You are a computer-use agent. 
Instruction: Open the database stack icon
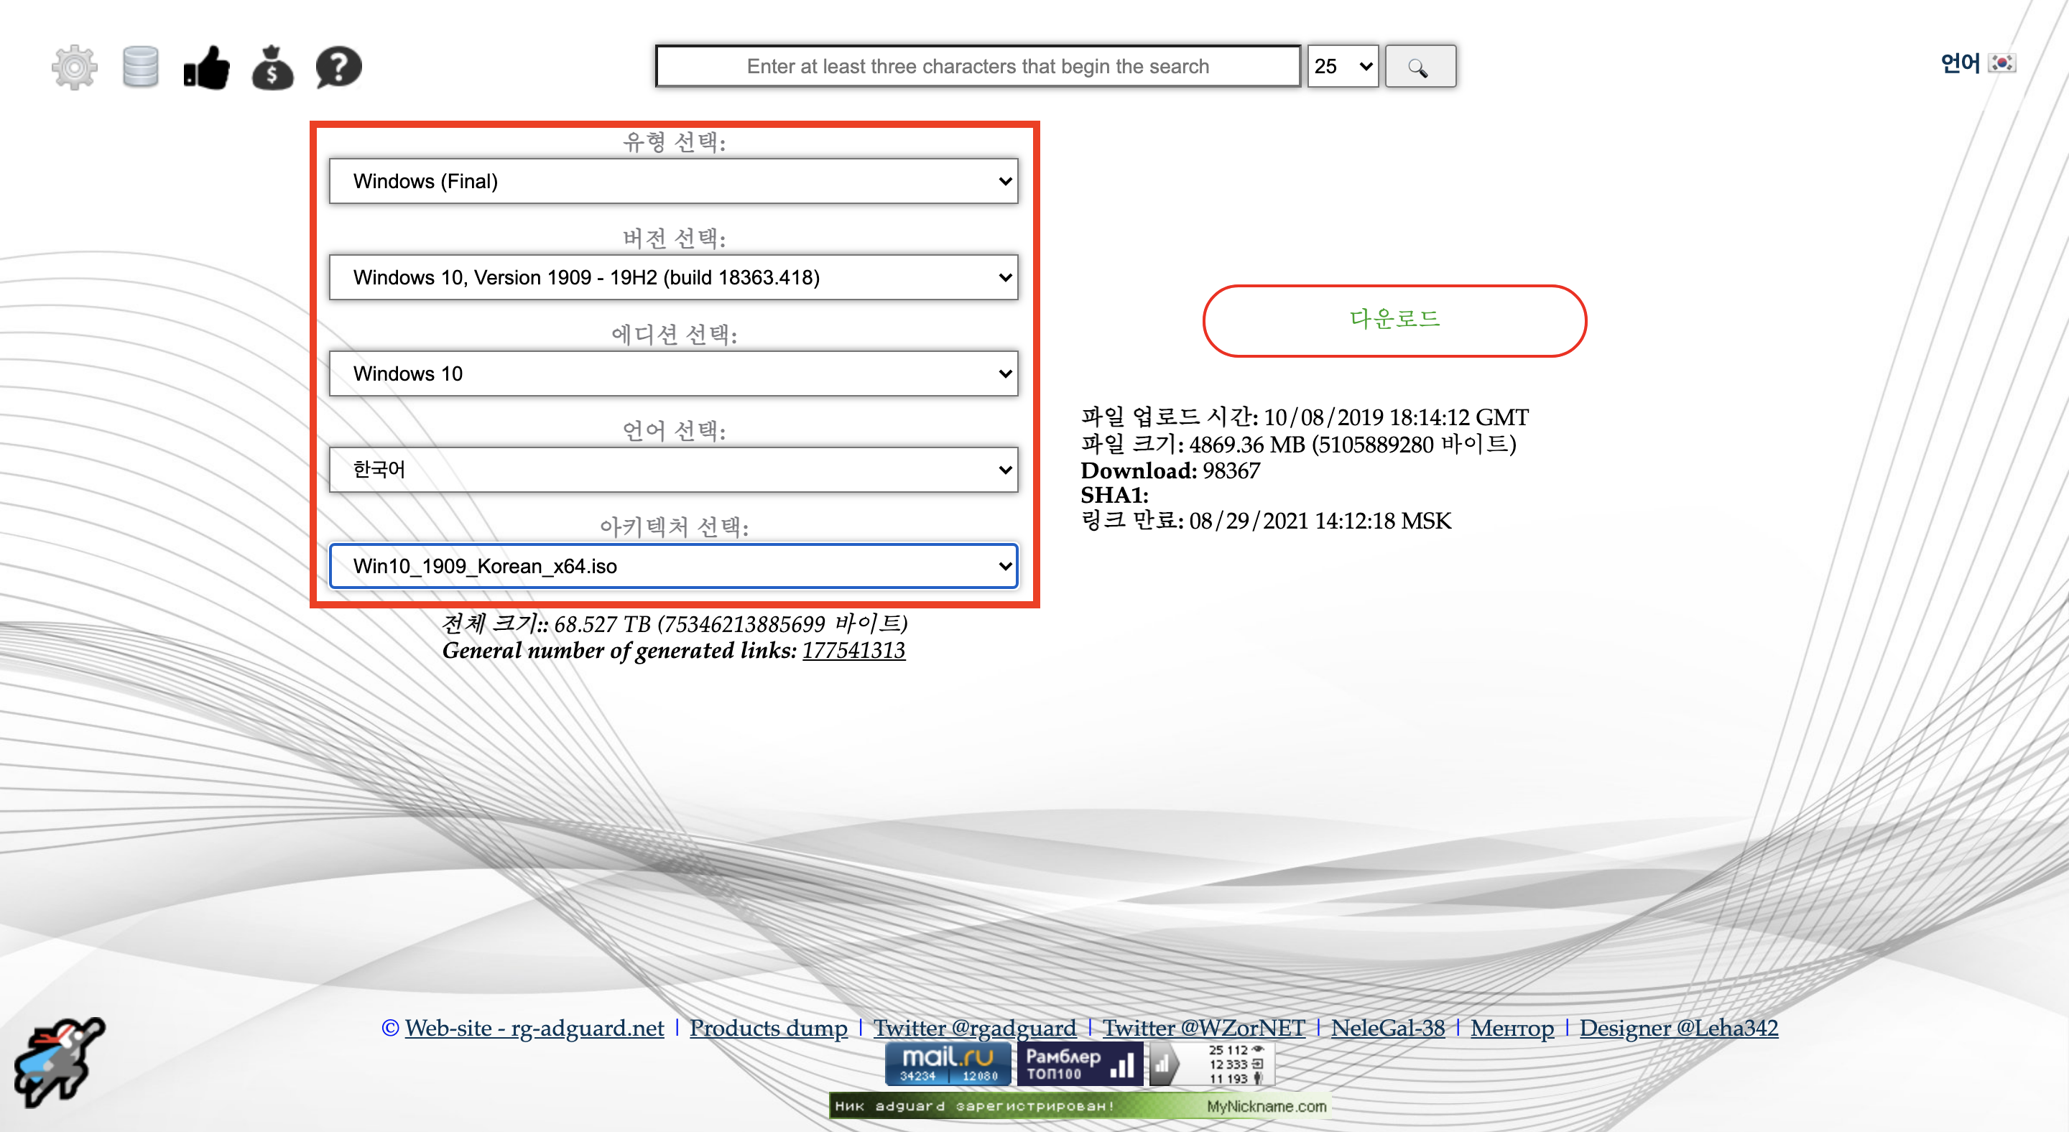point(141,67)
